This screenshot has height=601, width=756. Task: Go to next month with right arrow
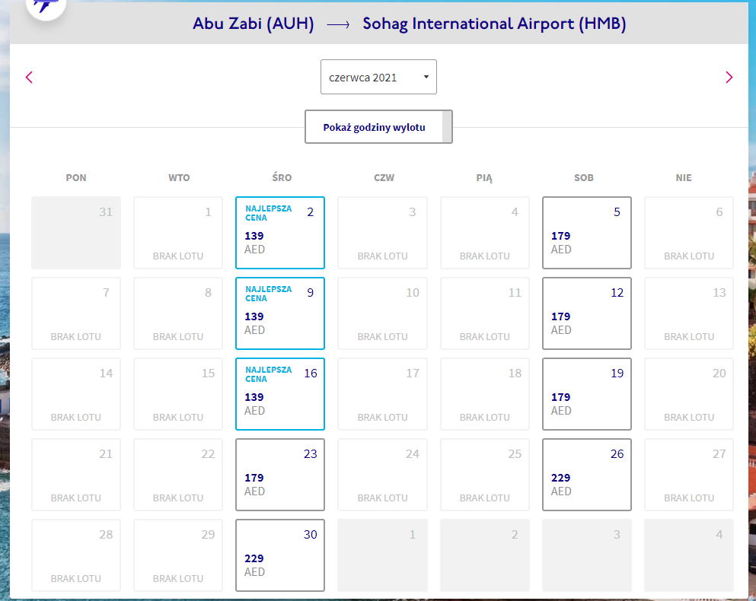(x=729, y=77)
